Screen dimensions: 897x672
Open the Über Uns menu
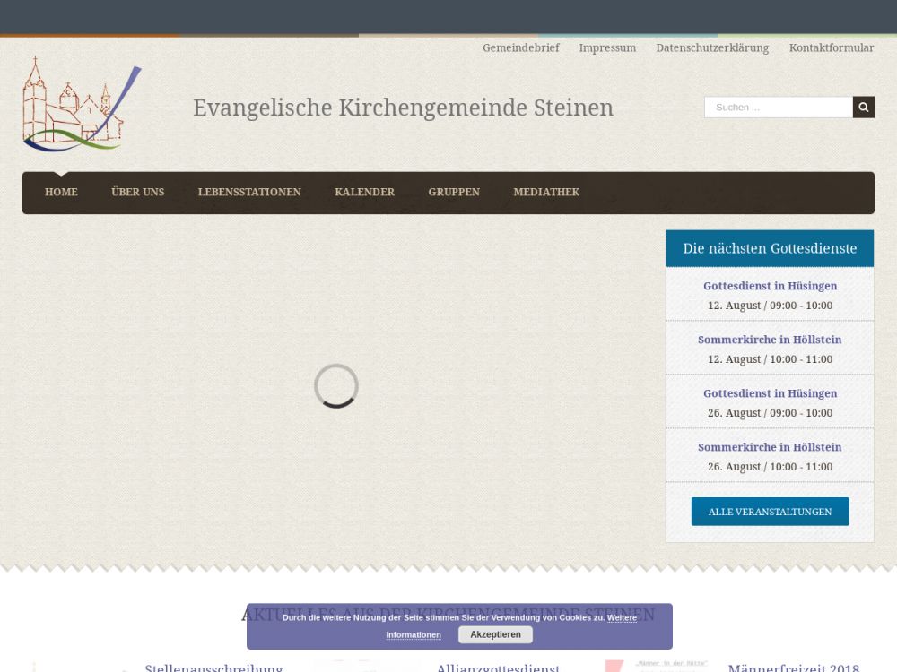pos(137,193)
